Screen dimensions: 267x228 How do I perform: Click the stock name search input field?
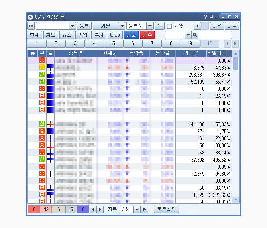point(215,35)
